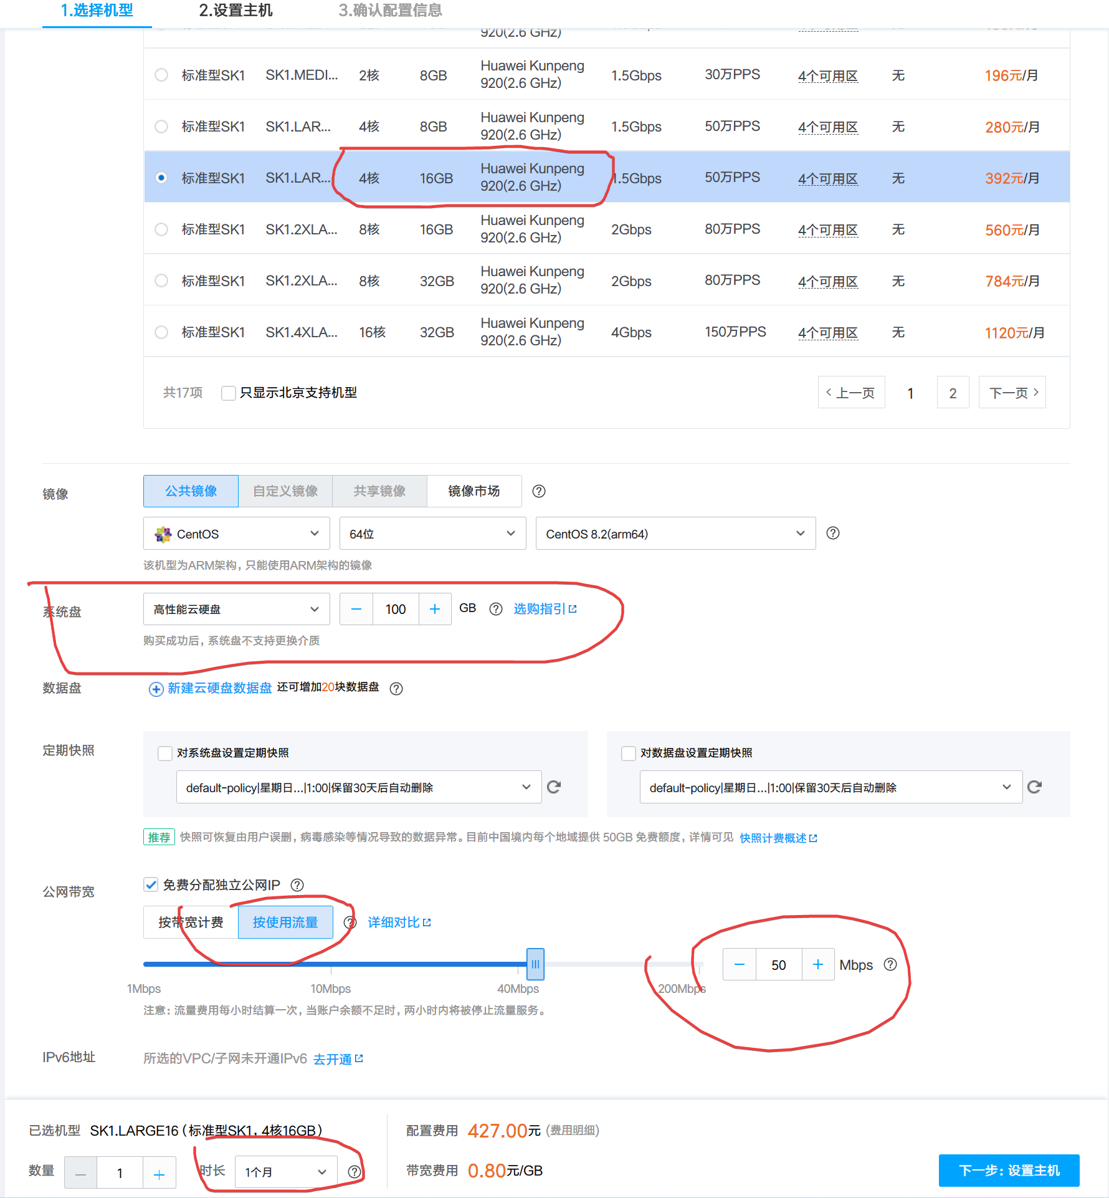Select SK1.LARGE 4核 16GB 392元/月 instance
This screenshot has height=1198, width=1109.
click(x=161, y=178)
